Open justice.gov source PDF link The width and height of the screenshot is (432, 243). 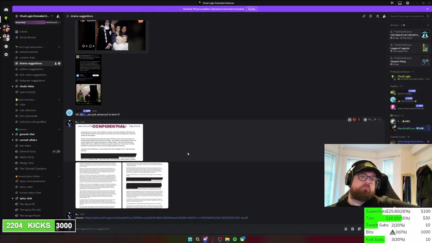click(x=166, y=218)
